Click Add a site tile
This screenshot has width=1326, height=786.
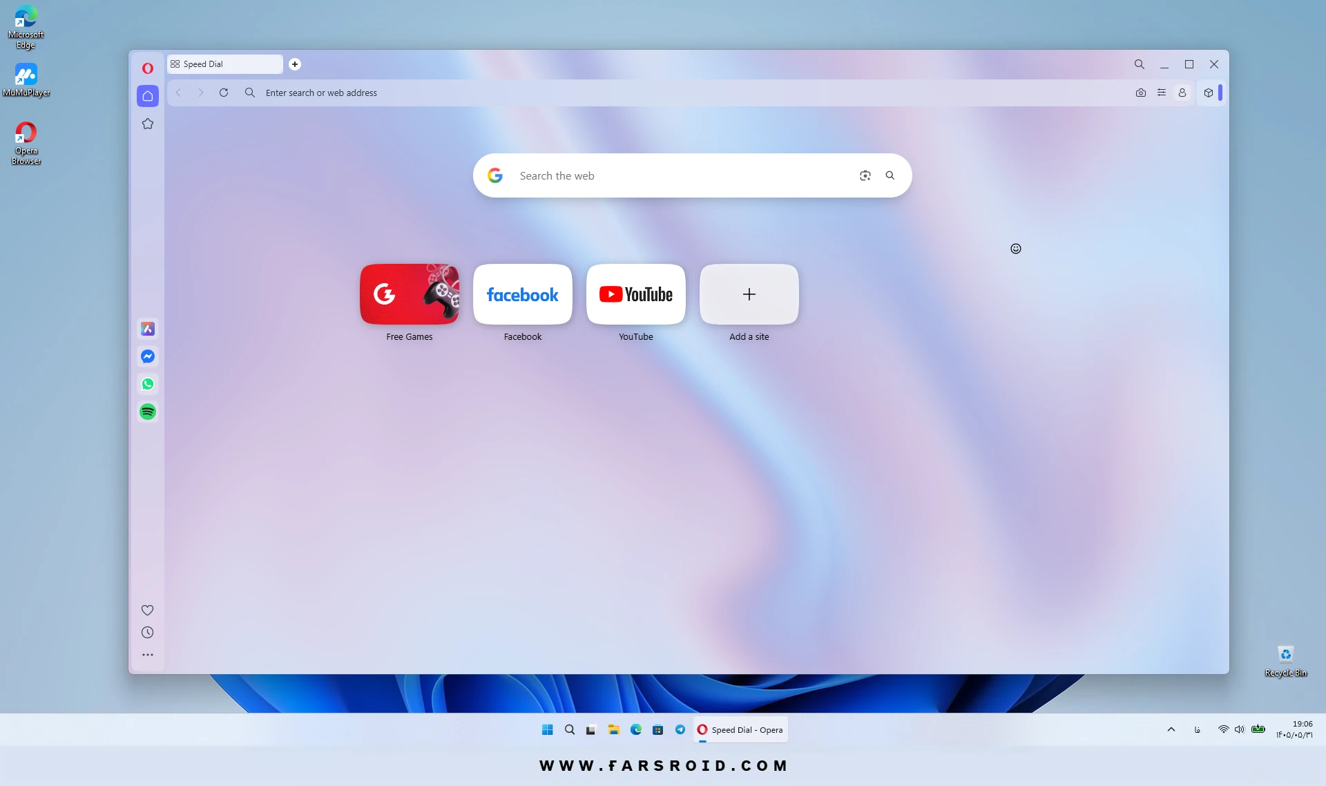[749, 294]
